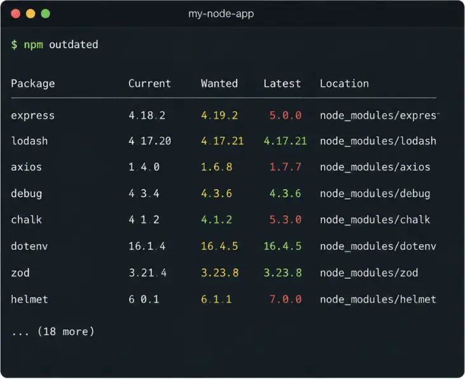
Task: Click the my-node-app window title
Action: 221,13
